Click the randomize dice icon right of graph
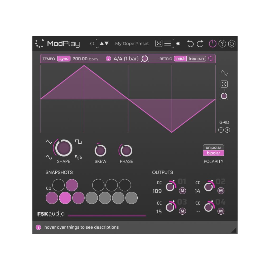 (x=224, y=84)
